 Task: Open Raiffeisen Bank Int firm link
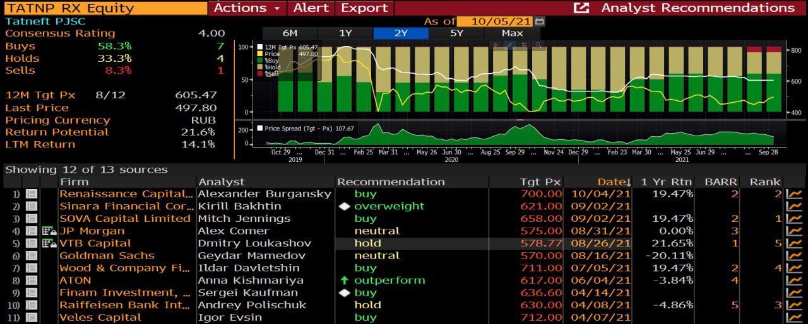point(124,305)
